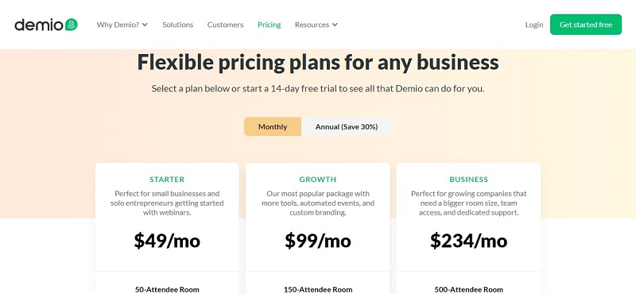The image size is (636, 294).
Task: Select the GROWTH plan heading
Action: [317, 180]
